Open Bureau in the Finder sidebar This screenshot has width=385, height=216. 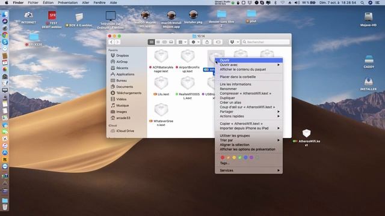pos(122,80)
